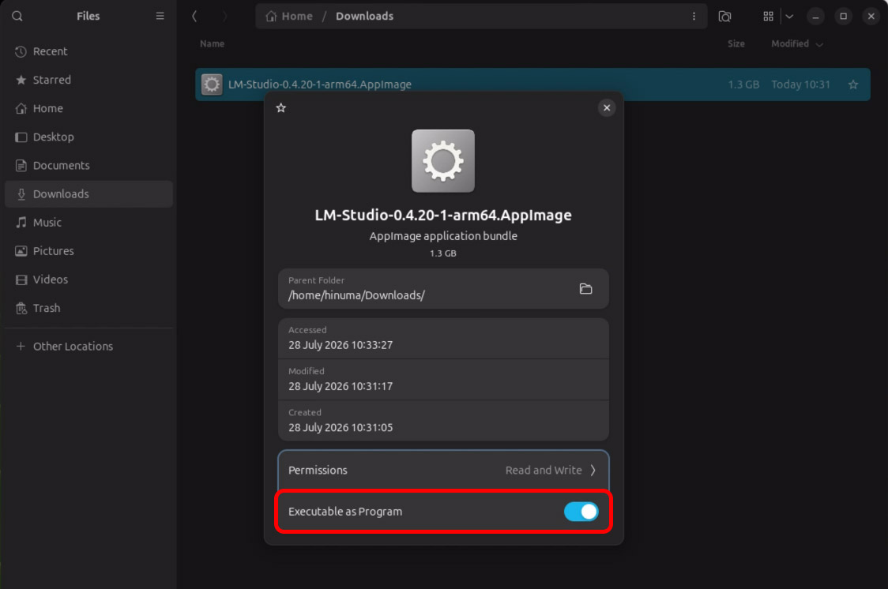
Task: Click the Created date 28 July 2026 10:31:05
Action: (x=341, y=428)
